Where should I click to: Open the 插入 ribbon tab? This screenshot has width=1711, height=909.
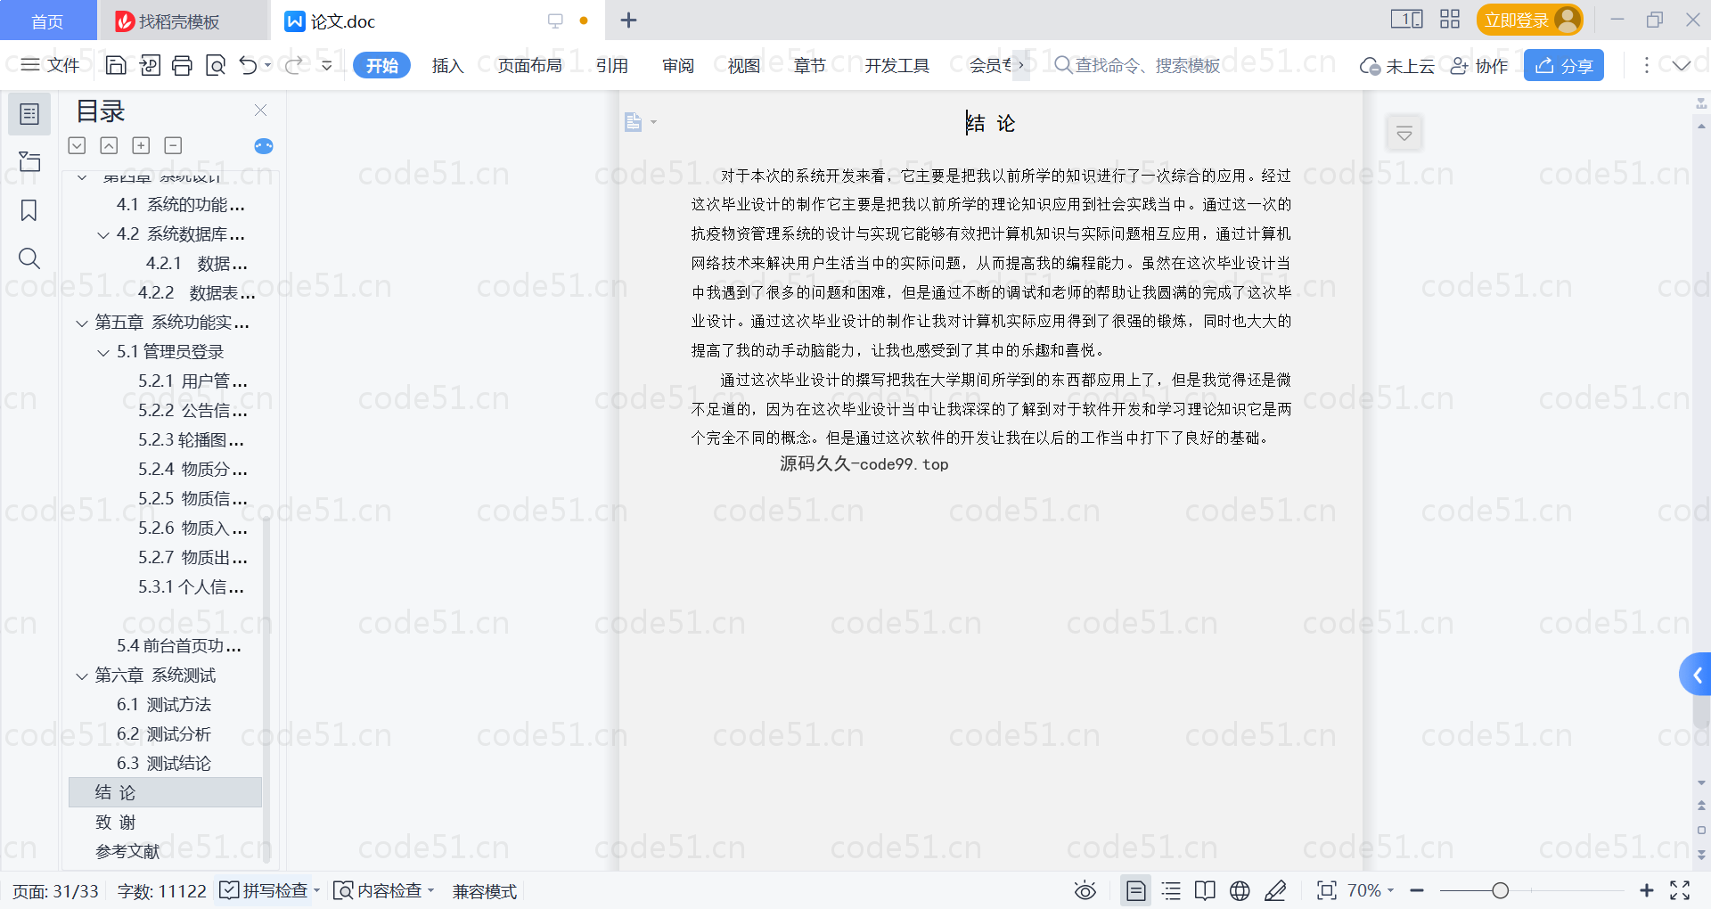pos(447,65)
